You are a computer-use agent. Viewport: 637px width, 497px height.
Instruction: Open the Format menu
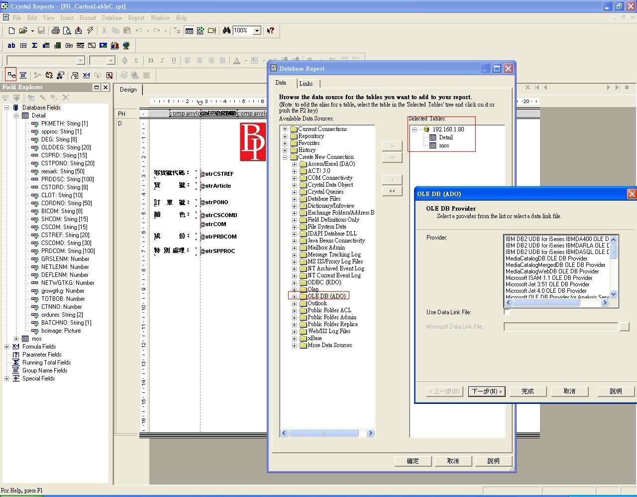88,18
